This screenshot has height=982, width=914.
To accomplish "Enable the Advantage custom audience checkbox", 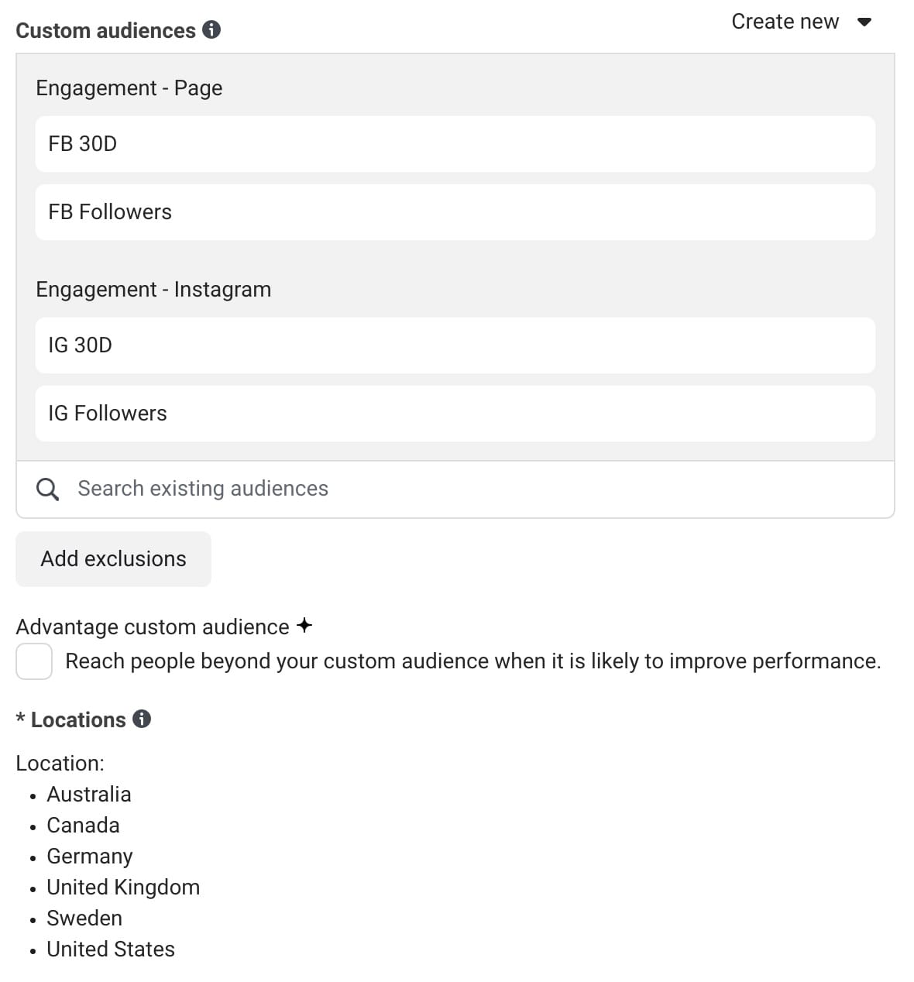I will pyautogui.click(x=34, y=661).
